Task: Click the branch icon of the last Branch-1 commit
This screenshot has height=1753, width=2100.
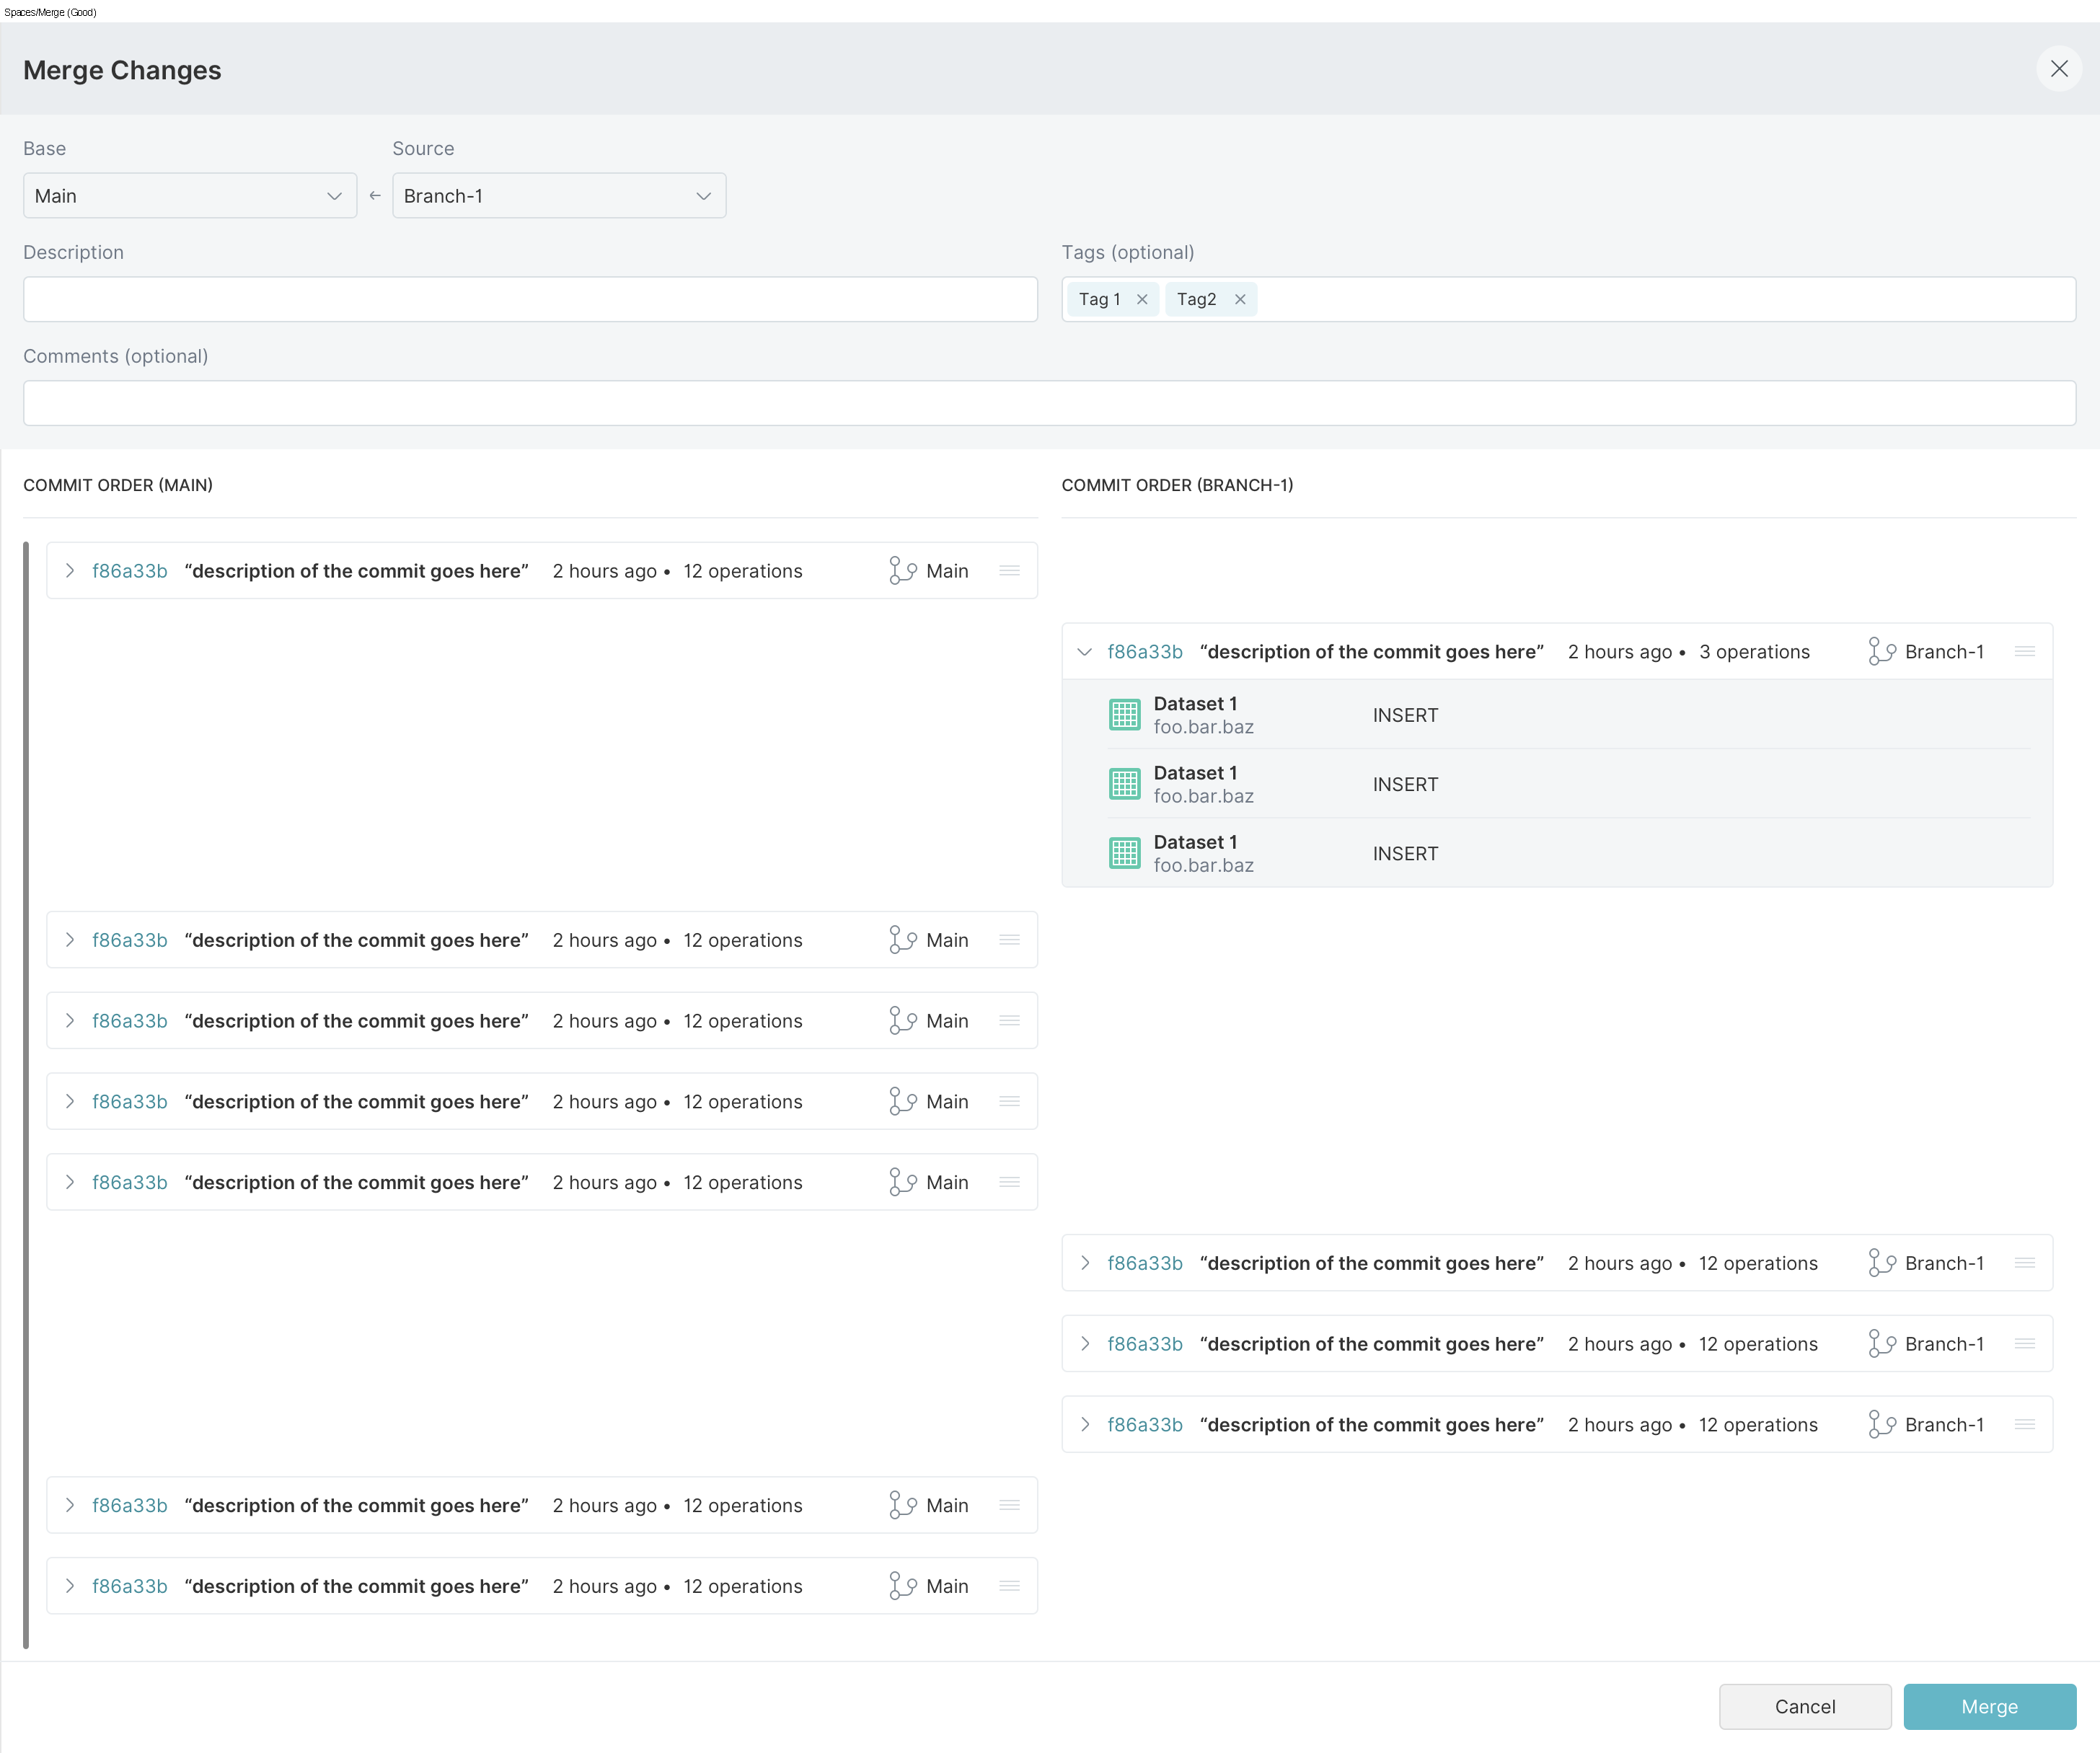Action: [1881, 1425]
